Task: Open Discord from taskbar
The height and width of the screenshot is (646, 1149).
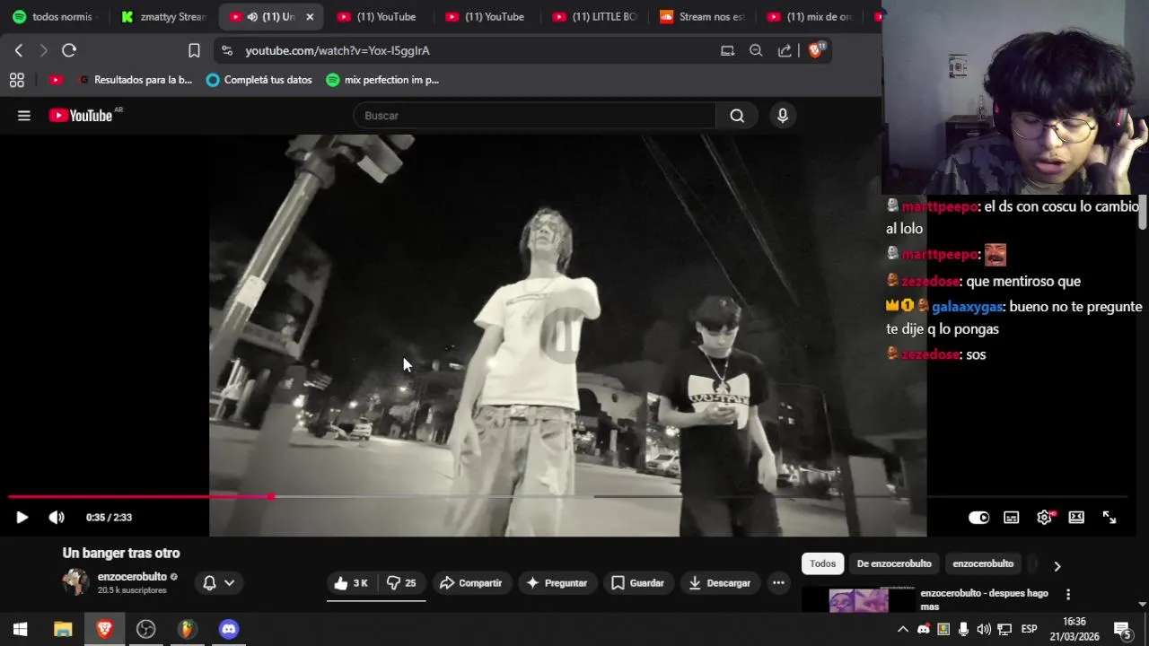Action: point(229,629)
